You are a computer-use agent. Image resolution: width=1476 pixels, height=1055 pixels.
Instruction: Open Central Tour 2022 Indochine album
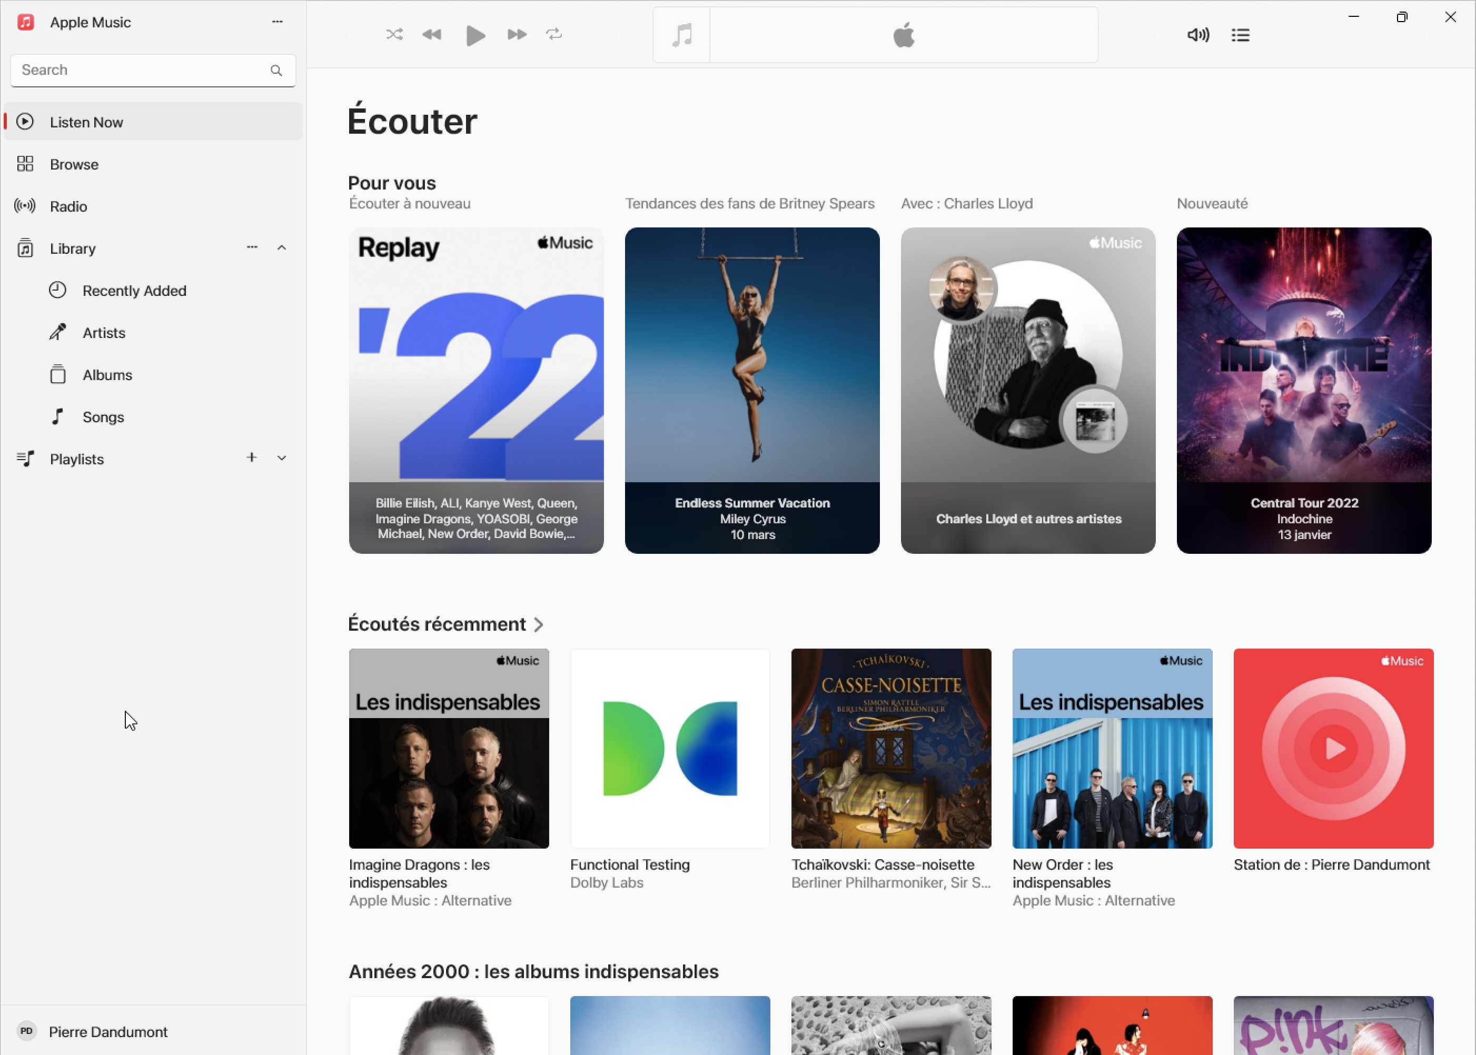(1304, 391)
